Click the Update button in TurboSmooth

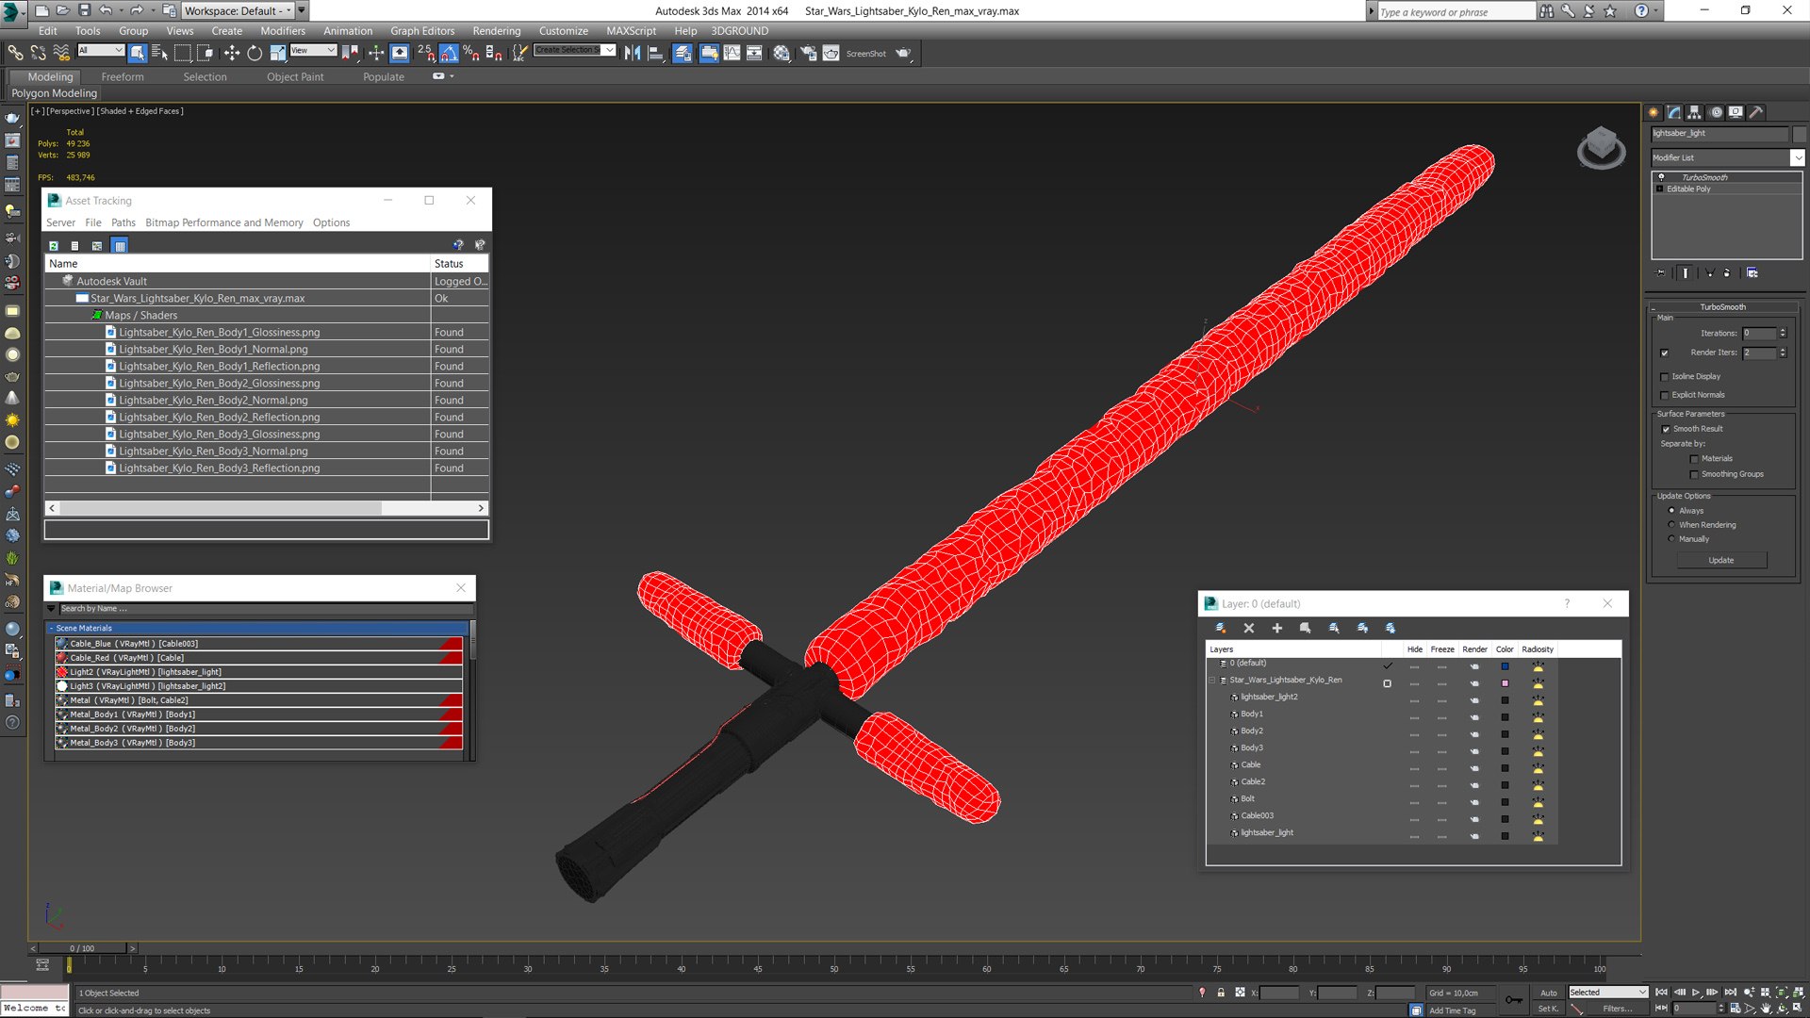[x=1721, y=560]
